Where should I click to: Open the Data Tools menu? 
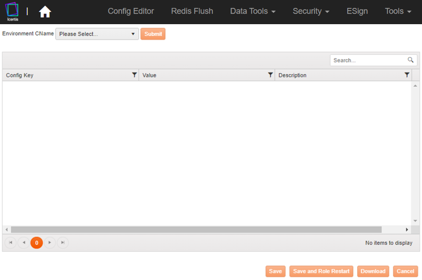coord(252,11)
